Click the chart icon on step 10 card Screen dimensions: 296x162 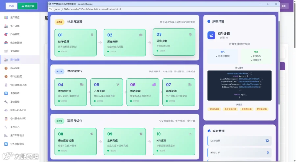tap(190, 134)
